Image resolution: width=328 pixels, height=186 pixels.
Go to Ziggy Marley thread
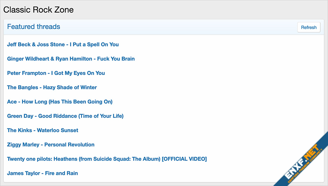51,144
